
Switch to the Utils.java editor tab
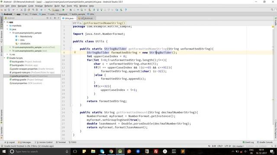click(69, 18)
